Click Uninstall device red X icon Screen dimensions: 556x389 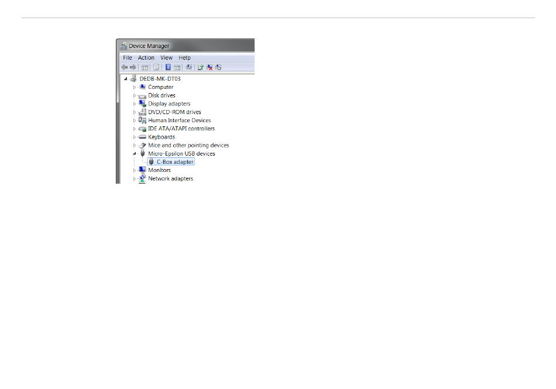click(210, 67)
